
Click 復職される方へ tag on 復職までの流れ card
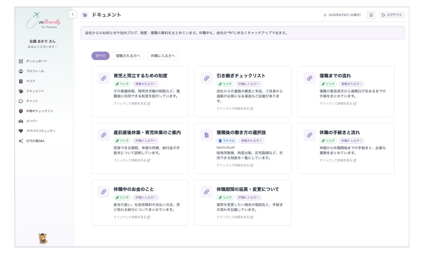coord(352,84)
